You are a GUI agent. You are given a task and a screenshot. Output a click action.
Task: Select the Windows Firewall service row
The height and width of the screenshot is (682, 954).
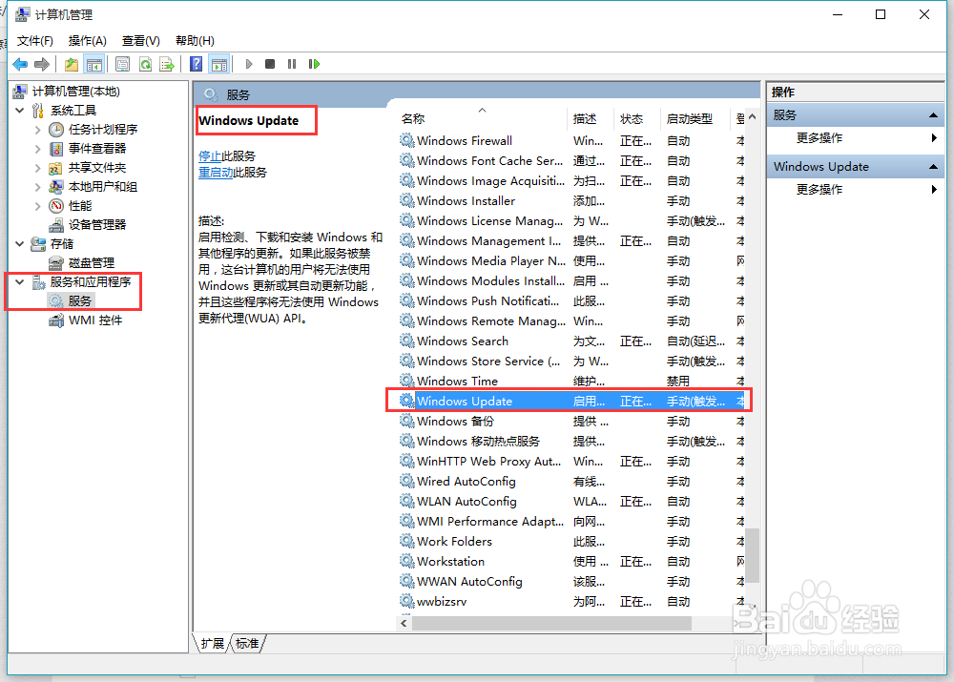tap(571, 141)
